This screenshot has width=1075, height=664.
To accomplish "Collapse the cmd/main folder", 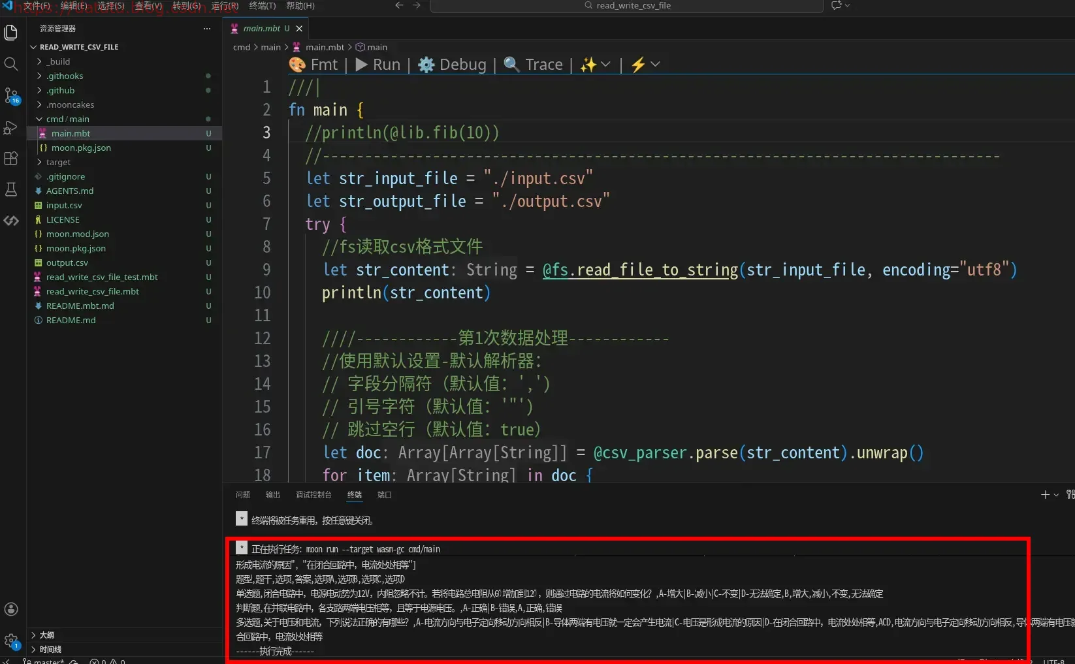I will [x=67, y=119].
